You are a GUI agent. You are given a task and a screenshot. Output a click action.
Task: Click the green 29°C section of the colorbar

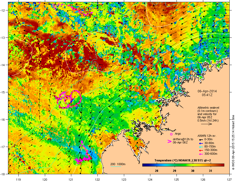(x=175, y=165)
